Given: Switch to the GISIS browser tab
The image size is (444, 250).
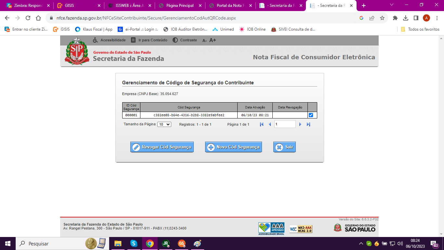Looking at the screenshot, I should click(x=78, y=6).
